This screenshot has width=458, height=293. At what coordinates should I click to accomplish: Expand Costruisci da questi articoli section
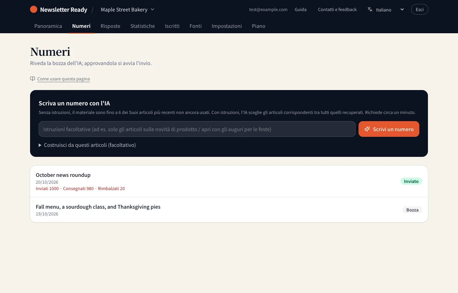coord(87,145)
